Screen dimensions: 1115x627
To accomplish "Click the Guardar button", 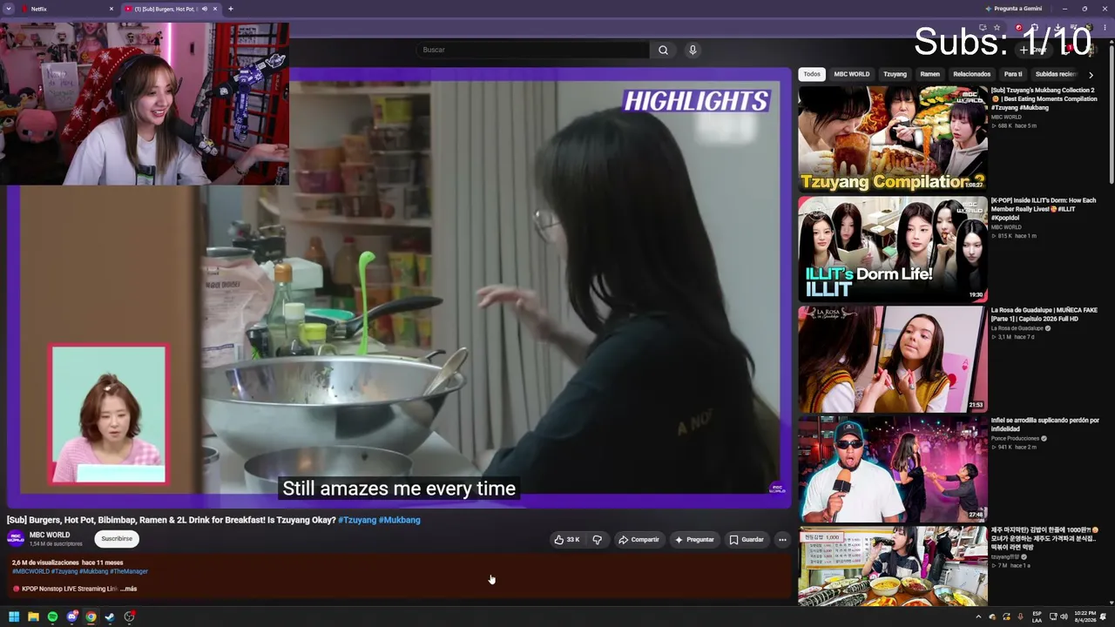I will pyautogui.click(x=747, y=540).
